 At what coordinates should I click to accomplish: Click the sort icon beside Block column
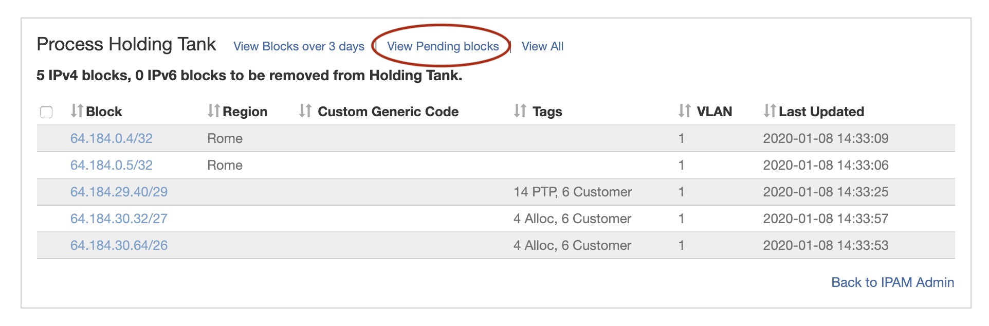coord(77,111)
